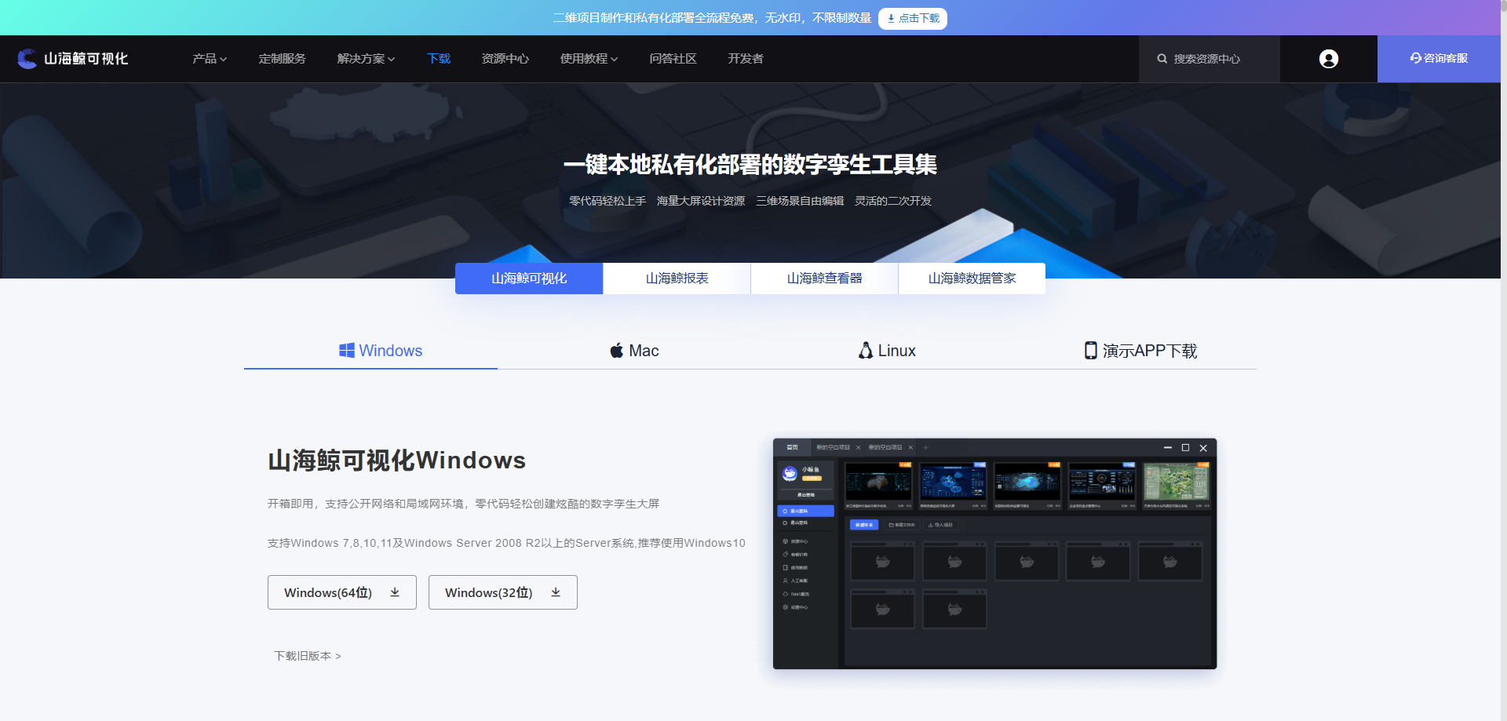The height and width of the screenshot is (721, 1507).
Task: Click the page vertical scrollbar
Action: click(x=1503, y=360)
